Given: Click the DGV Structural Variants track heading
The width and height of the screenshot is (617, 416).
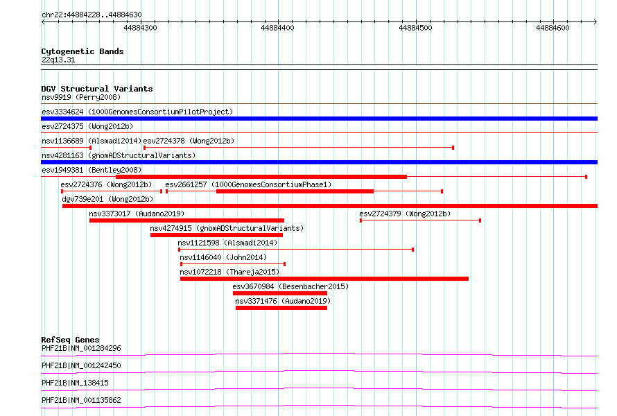Looking at the screenshot, I should coord(97,89).
